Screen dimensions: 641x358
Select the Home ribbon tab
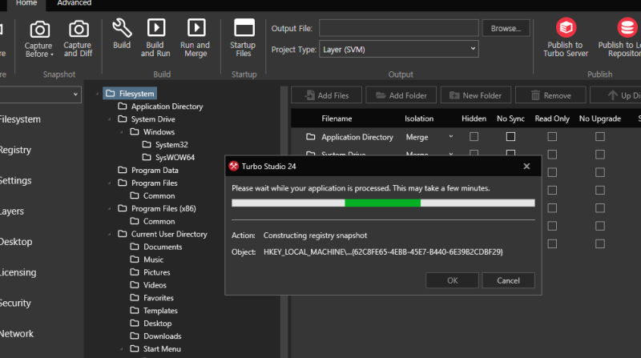tap(26, 3)
